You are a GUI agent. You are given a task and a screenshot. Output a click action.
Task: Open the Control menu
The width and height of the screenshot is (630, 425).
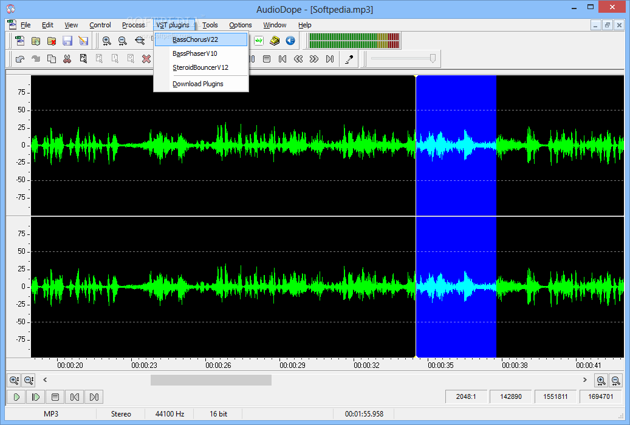tap(100, 25)
